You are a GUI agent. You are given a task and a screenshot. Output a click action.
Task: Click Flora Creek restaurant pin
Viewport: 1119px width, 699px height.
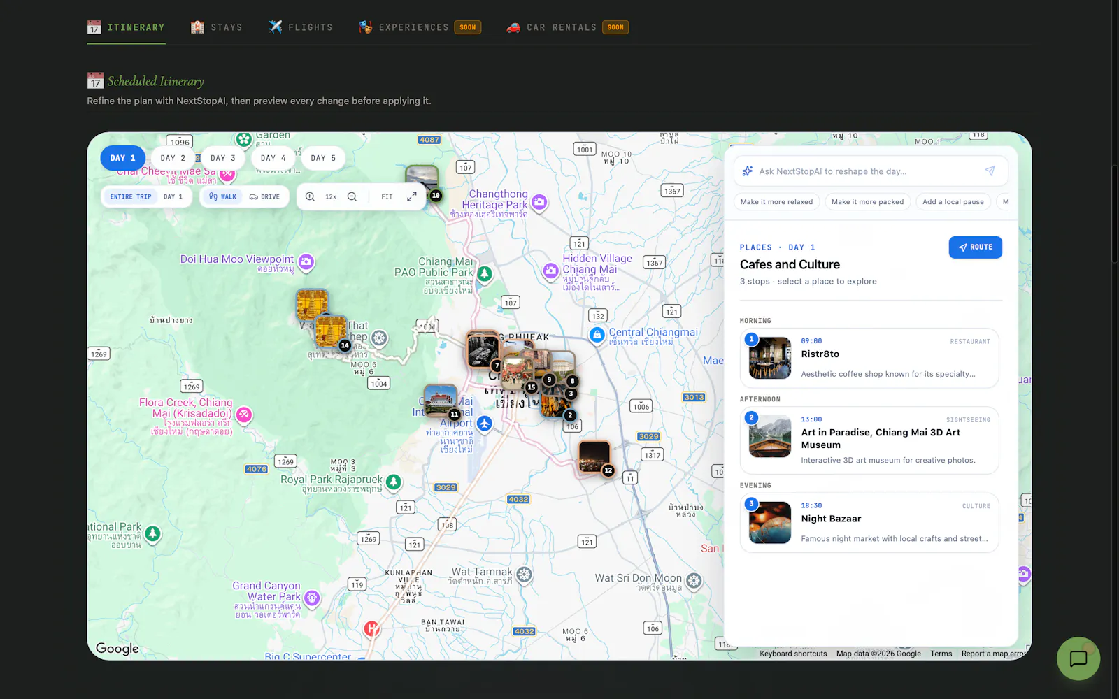click(243, 415)
